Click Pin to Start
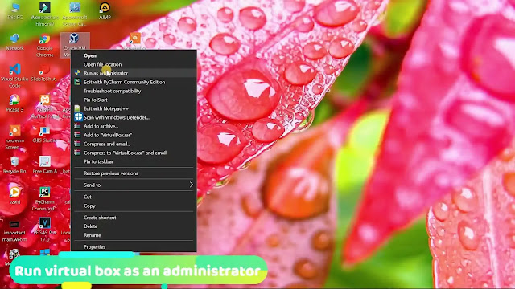The height and width of the screenshot is (289, 515). pyautogui.click(x=134, y=100)
